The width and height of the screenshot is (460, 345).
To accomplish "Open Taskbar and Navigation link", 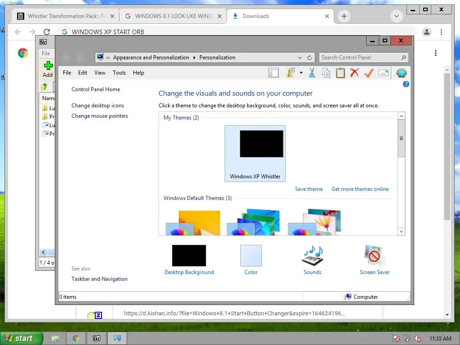I will (x=99, y=279).
